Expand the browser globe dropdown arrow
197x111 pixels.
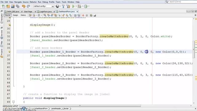pos(60,6)
